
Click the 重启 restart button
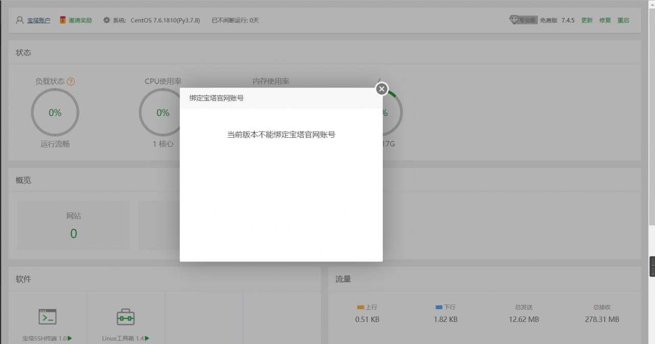click(623, 20)
